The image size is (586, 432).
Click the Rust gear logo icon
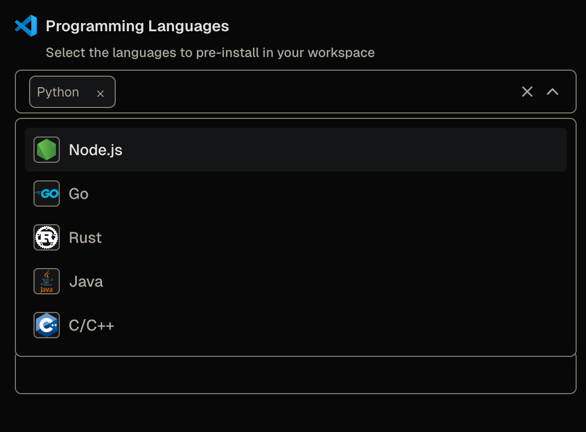coord(47,237)
